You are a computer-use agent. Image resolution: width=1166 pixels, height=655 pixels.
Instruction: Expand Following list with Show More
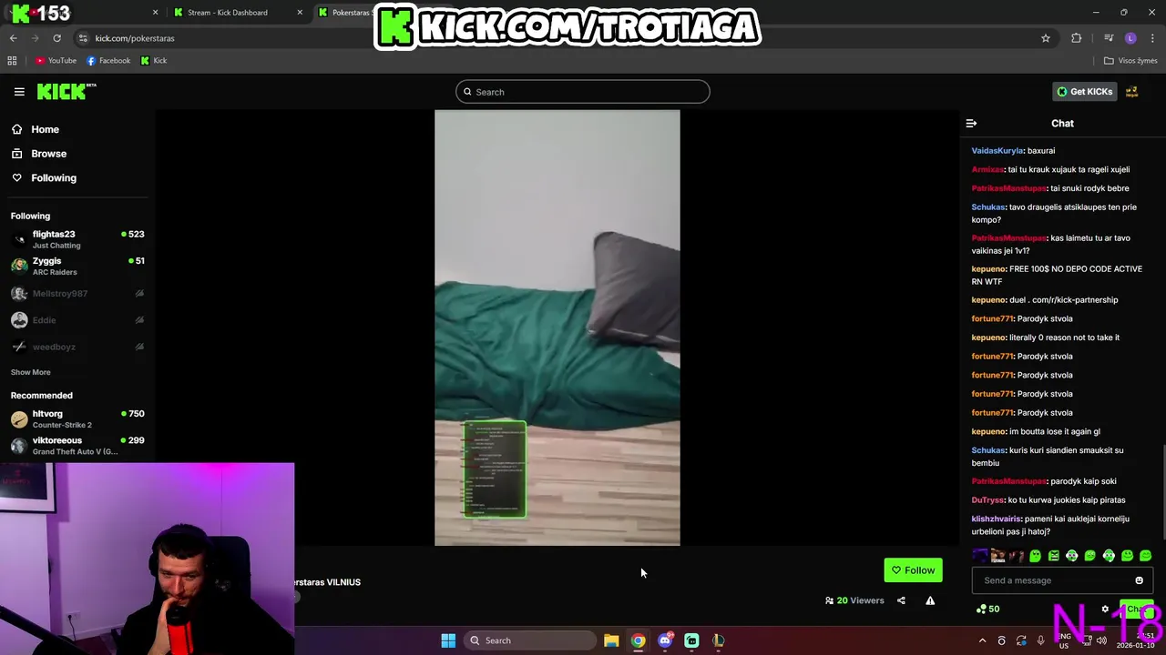click(30, 372)
